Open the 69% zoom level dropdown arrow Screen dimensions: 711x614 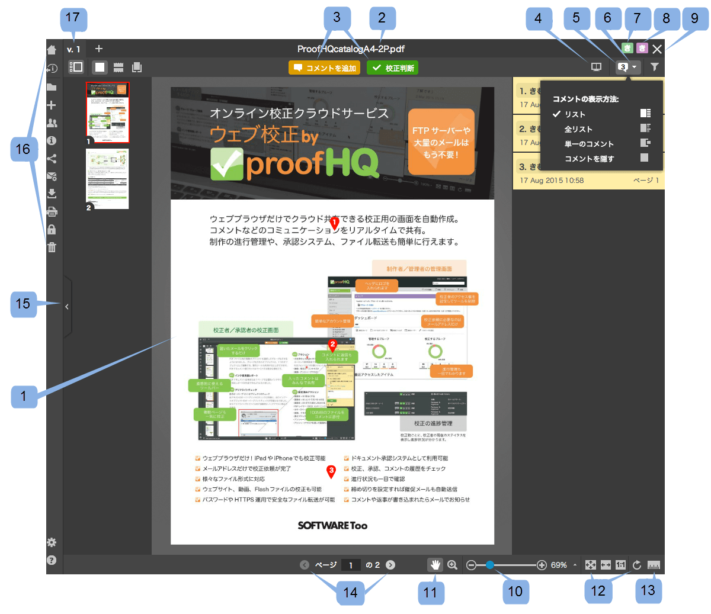[575, 565]
